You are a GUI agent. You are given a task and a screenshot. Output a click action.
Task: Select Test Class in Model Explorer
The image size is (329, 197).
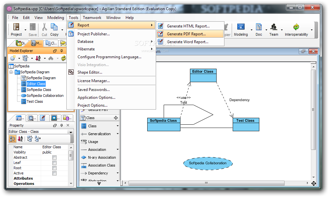[x=35, y=101]
